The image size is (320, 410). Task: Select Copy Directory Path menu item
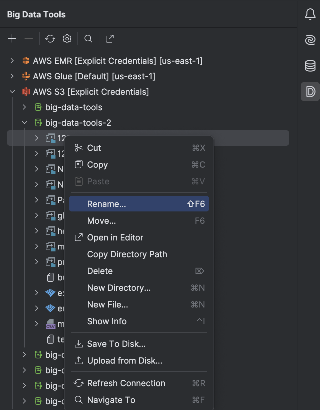coord(139,254)
